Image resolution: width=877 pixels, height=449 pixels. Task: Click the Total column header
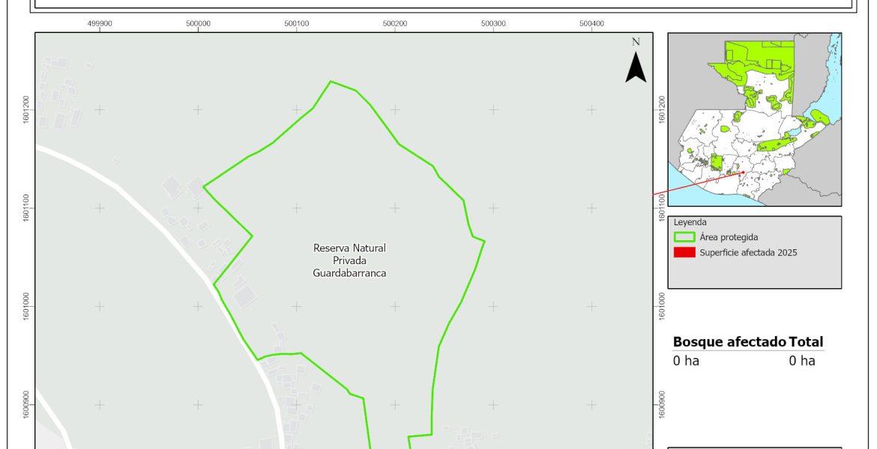coord(806,342)
